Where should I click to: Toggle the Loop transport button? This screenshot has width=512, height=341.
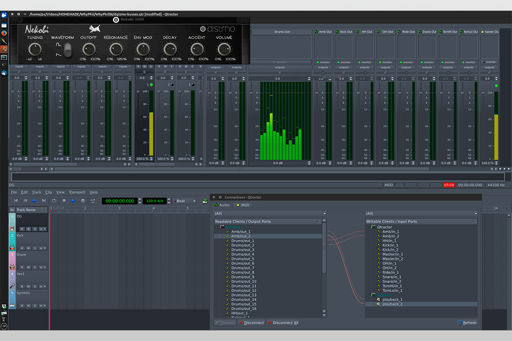pyautogui.click(x=54, y=201)
